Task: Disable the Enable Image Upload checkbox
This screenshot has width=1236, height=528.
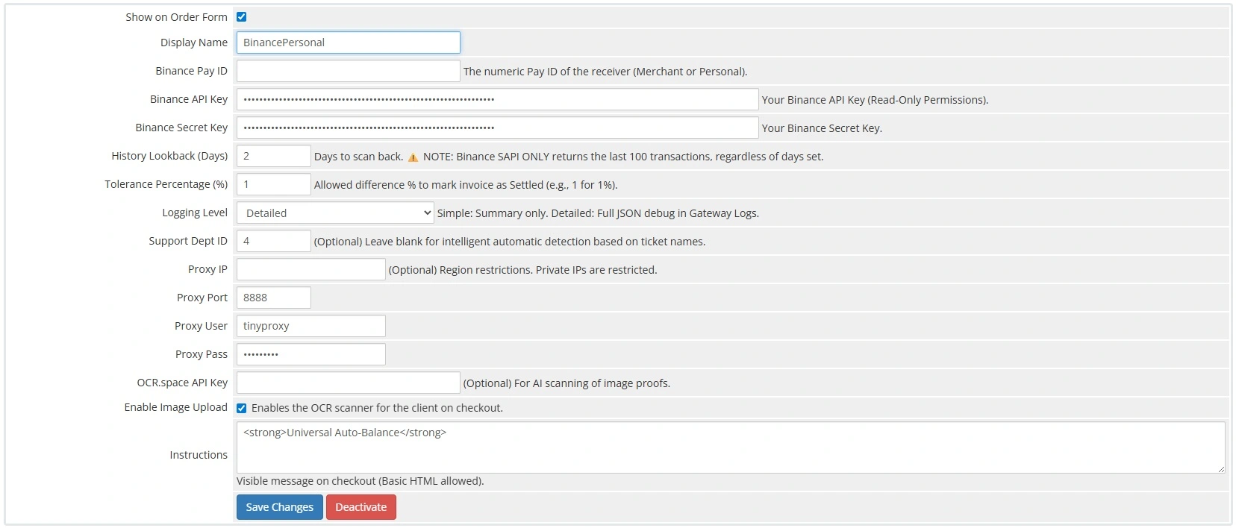Action: pos(241,408)
